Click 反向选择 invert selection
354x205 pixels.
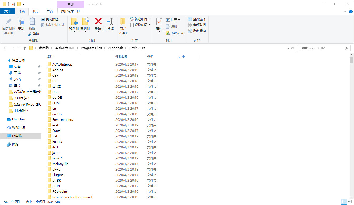(x=197, y=31)
